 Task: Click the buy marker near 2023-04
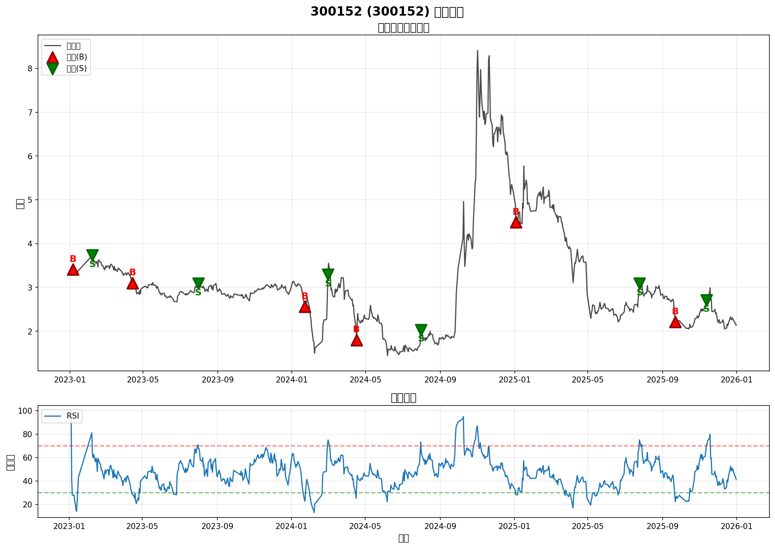click(x=133, y=284)
